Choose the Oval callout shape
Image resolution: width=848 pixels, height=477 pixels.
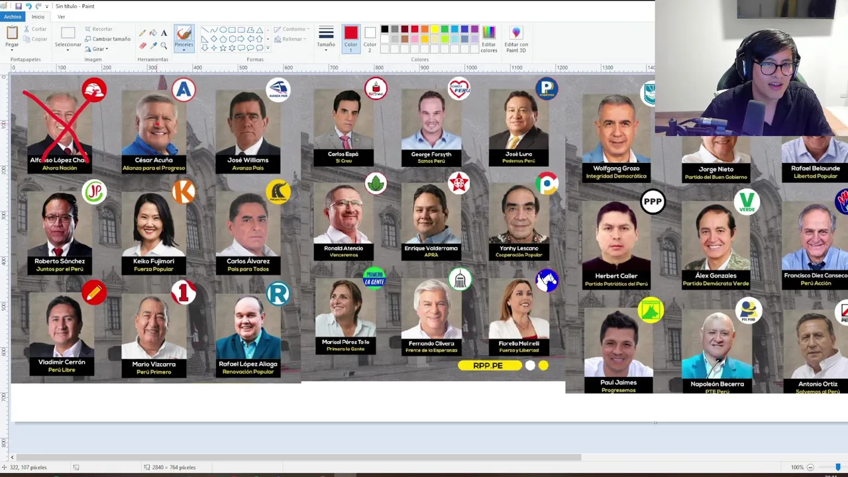coord(251,48)
